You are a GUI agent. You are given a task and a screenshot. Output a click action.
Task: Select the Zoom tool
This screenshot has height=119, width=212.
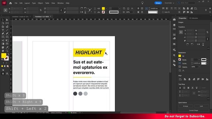coord(7,51)
